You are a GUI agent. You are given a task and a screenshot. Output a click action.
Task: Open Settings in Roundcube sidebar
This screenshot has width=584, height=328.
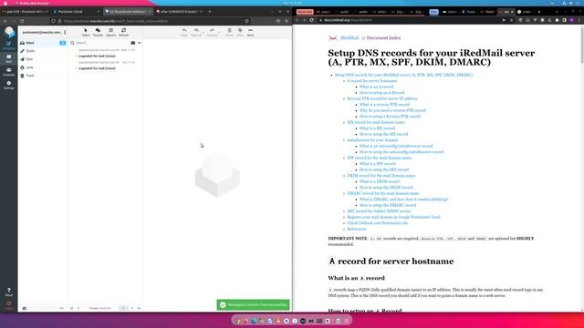coord(8,85)
